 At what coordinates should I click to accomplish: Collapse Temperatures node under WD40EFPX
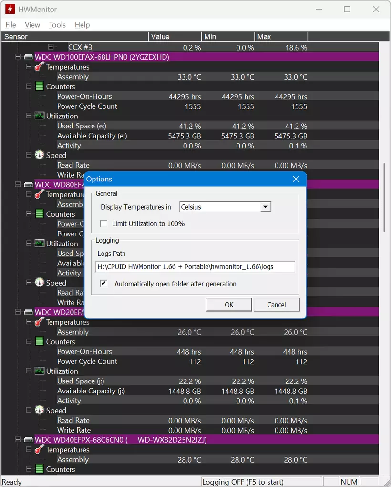(x=29, y=449)
